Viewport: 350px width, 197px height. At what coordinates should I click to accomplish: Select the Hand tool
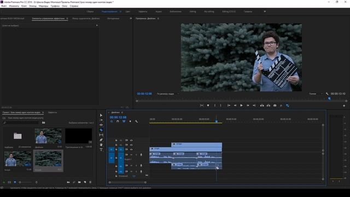[101, 144]
